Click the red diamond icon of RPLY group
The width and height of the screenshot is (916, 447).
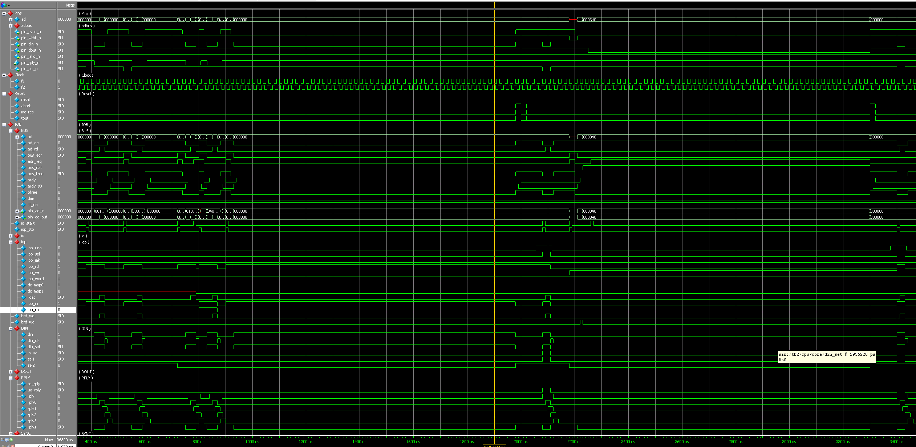[17, 378]
